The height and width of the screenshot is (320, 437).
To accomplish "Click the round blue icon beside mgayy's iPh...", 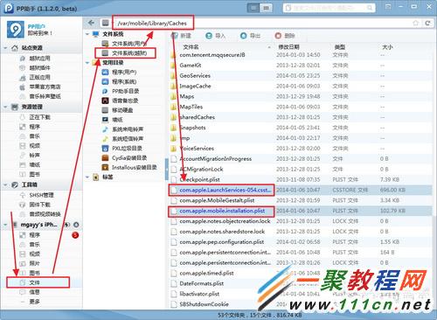I will click(x=76, y=225).
